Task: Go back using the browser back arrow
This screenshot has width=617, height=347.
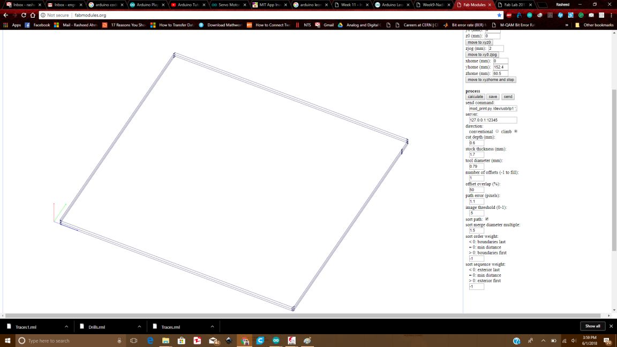Action: pos(5,15)
